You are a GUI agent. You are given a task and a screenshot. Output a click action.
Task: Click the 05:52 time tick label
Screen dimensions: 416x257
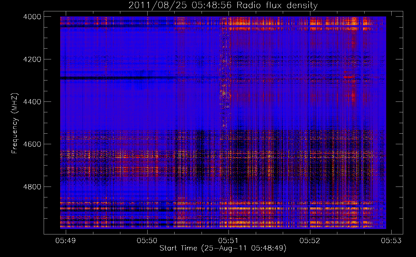[x=310, y=241]
